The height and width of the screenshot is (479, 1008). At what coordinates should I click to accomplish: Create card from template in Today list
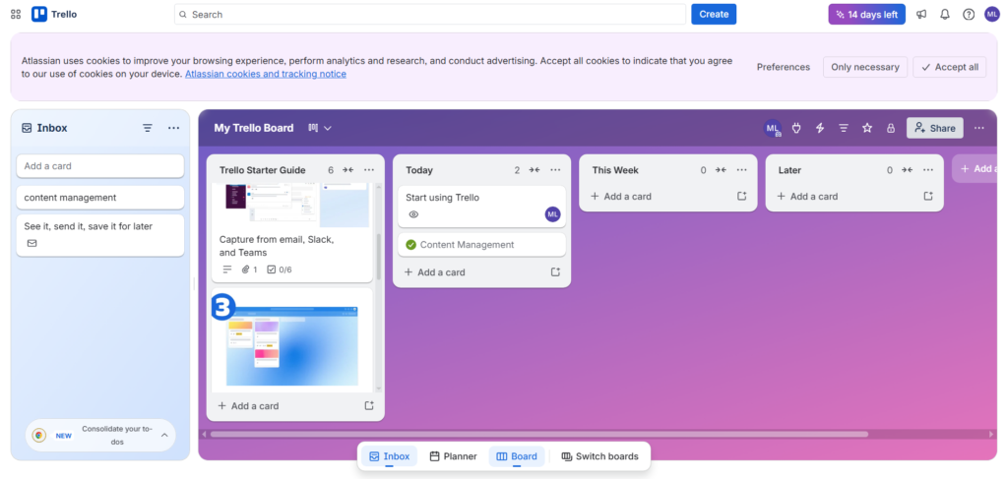tap(555, 272)
